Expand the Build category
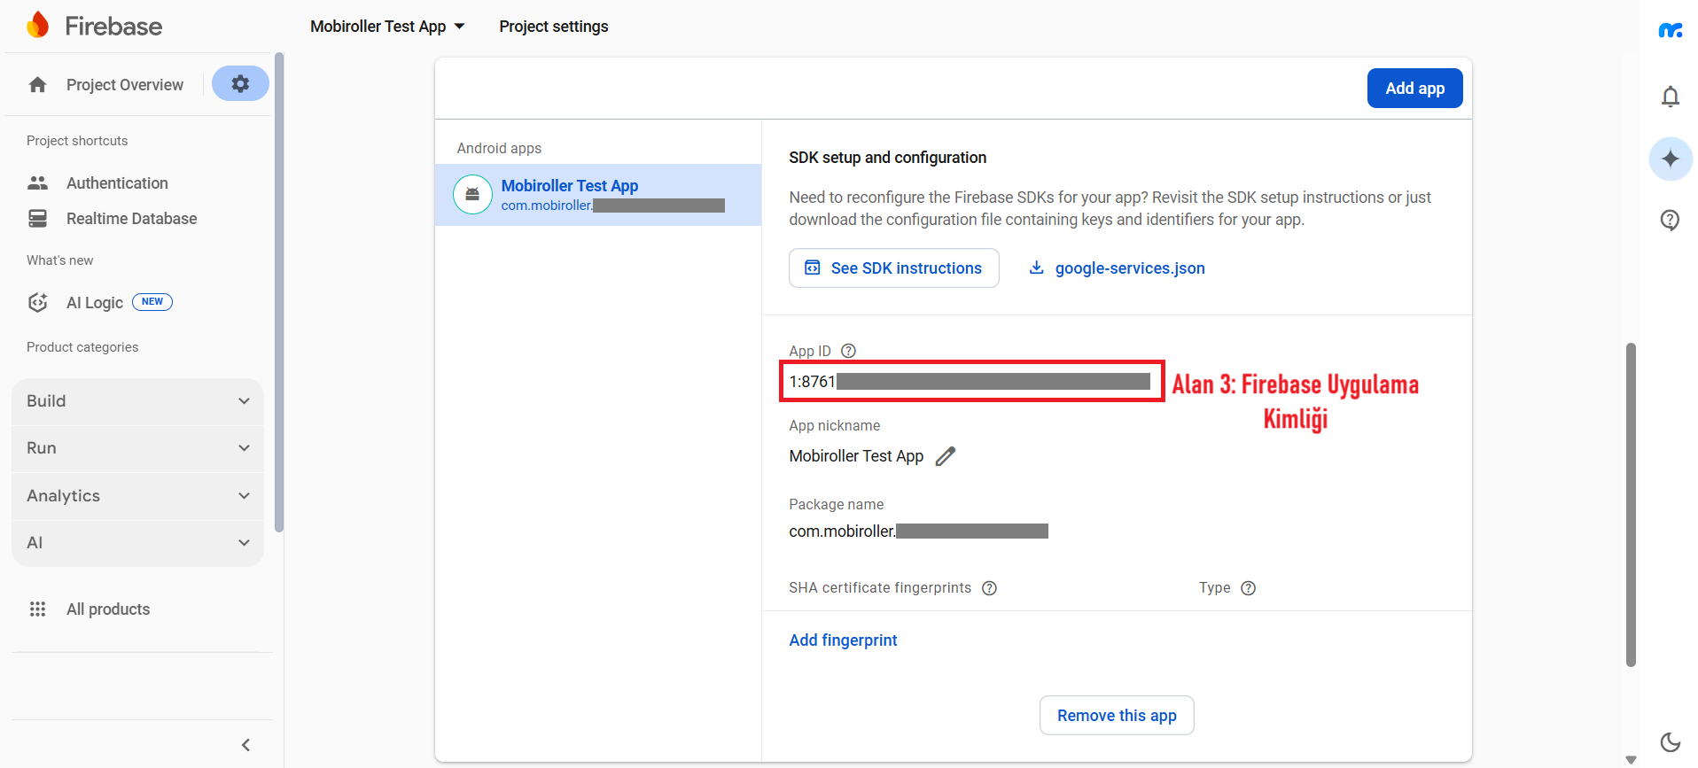The height and width of the screenshot is (768, 1698). (x=138, y=401)
